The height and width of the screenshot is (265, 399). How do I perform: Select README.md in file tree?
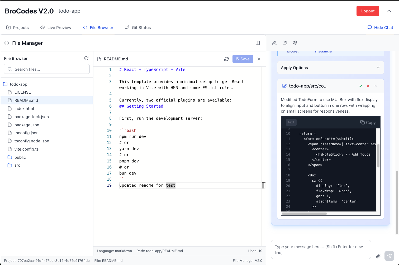[x=46, y=100]
